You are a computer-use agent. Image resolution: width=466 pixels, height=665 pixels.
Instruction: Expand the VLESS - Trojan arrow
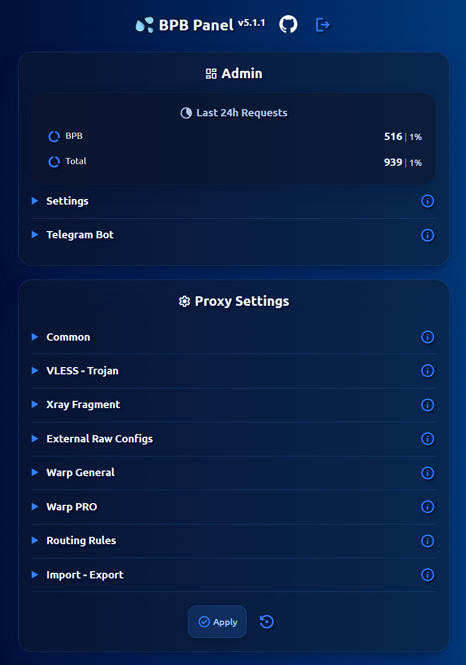(x=35, y=370)
